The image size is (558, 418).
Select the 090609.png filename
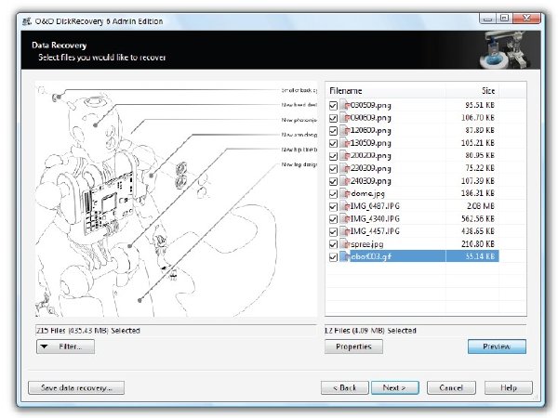click(371, 118)
